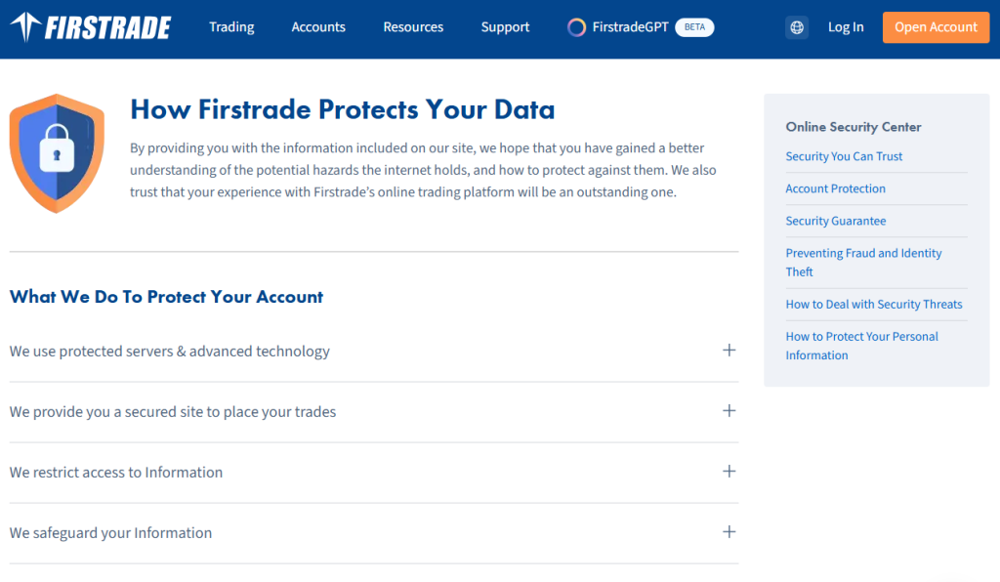Open 'How to Deal with Security Threats'

[874, 304]
